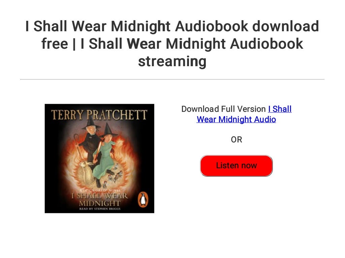
Task: Click the audiobook cover image
Action: [x=99, y=159]
